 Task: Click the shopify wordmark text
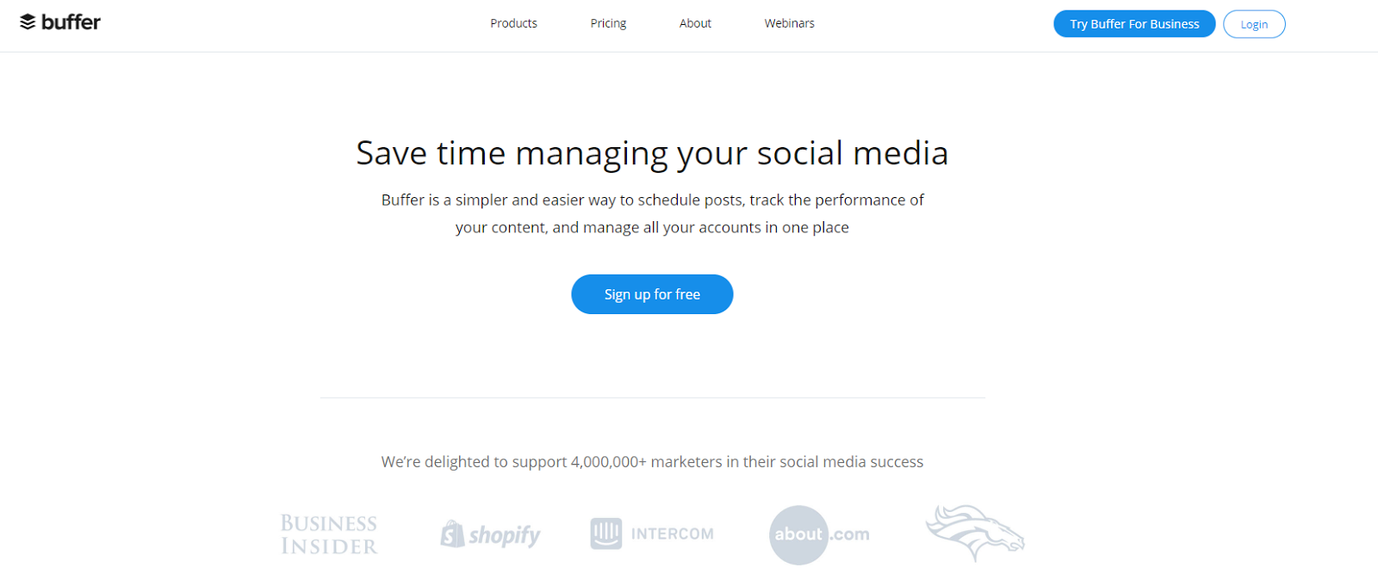coord(505,536)
